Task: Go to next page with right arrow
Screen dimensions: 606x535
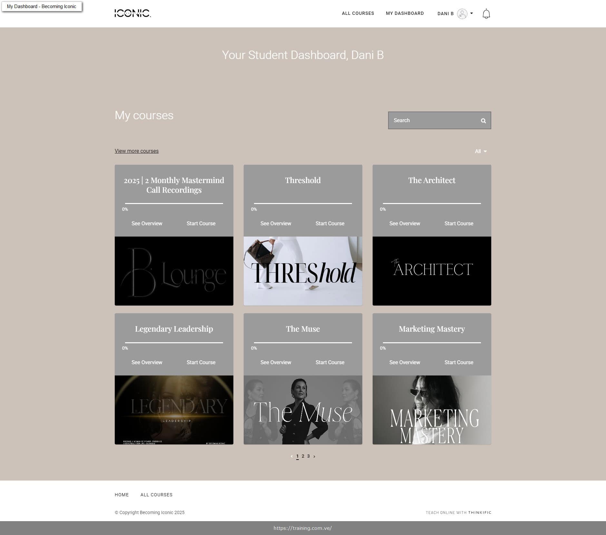Action: point(314,456)
